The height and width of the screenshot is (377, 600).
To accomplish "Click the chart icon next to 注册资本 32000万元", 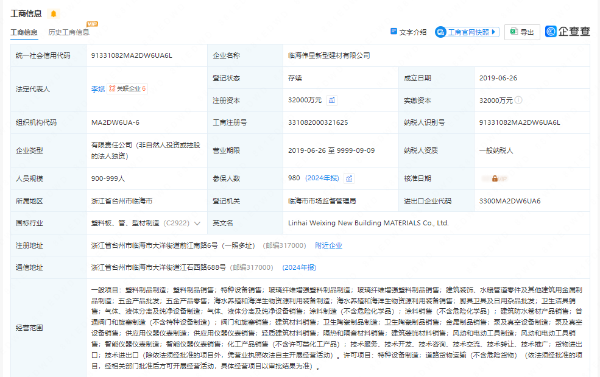I will (x=332, y=100).
